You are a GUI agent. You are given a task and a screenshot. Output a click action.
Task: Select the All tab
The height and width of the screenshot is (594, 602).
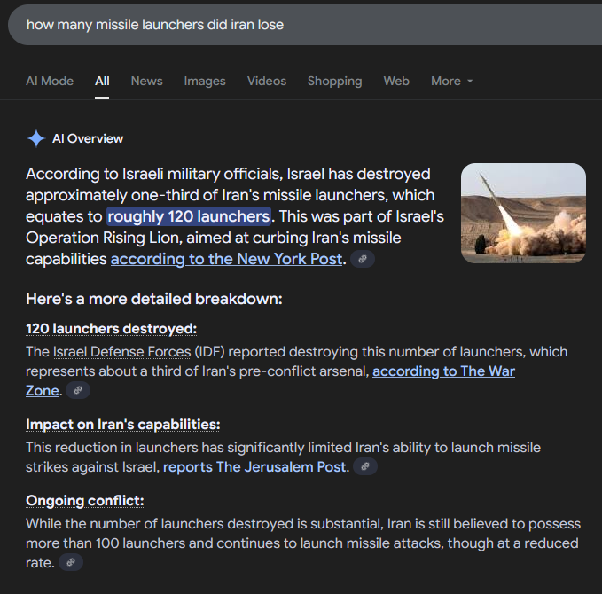coord(102,81)
